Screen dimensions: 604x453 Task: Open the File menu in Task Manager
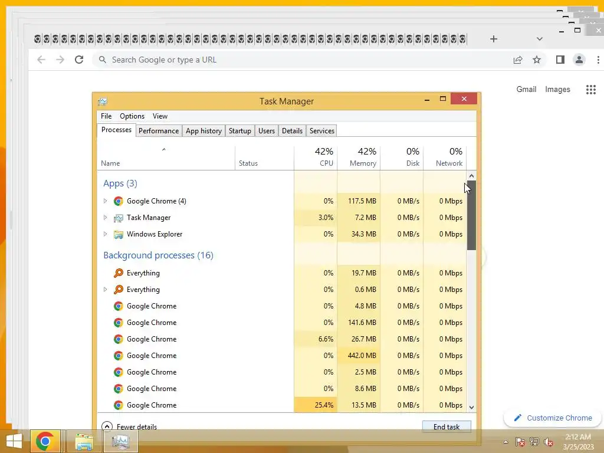pos(106,116)
